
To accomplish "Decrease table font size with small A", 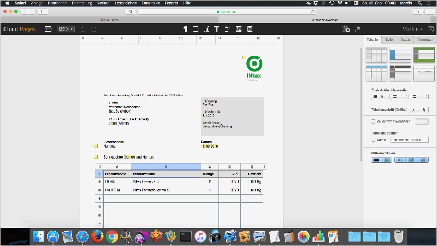I will tap(414, 110).
